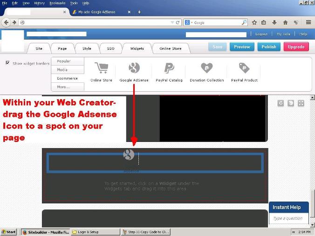
Task: Open the bookmarks list icon
Action: [264, 22]
